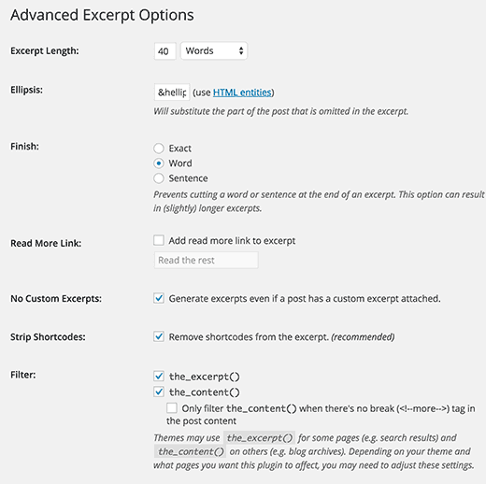
Task: Open the HTML entities link
Action: 242,93
